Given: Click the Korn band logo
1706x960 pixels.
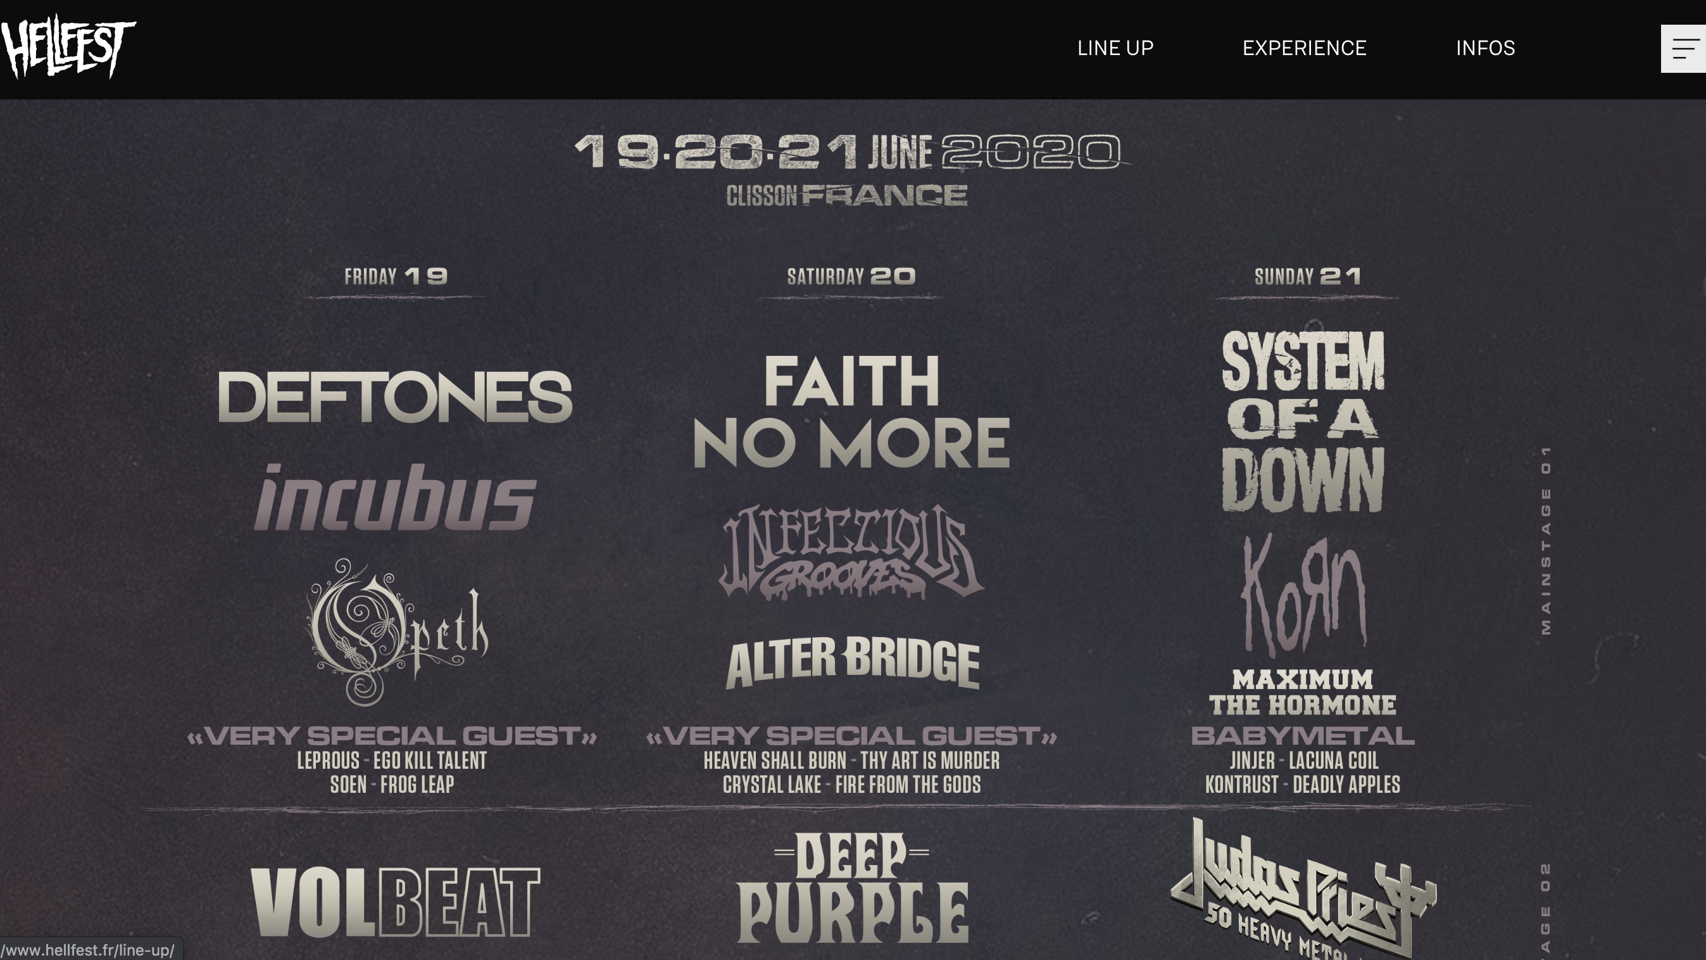Looking at the screenshot, I should coord(1303,594).
